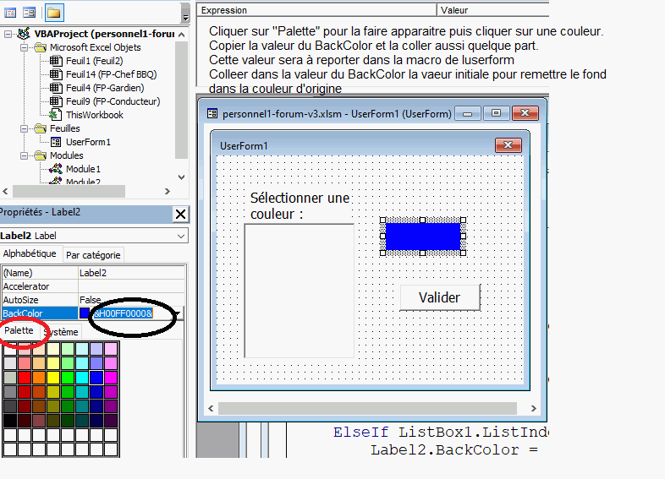
Task: Pick cyan swatch in palette
Action: (x=82, y=378)
